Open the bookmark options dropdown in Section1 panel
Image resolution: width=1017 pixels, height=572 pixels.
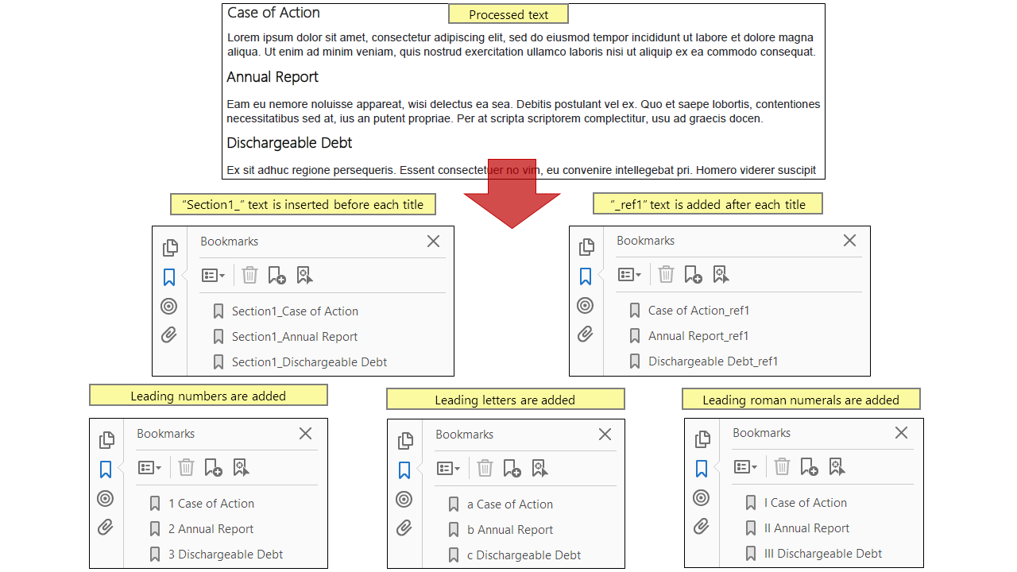212,275
